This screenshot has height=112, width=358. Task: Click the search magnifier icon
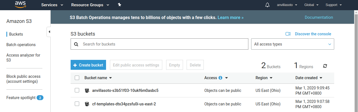point(76,44)
